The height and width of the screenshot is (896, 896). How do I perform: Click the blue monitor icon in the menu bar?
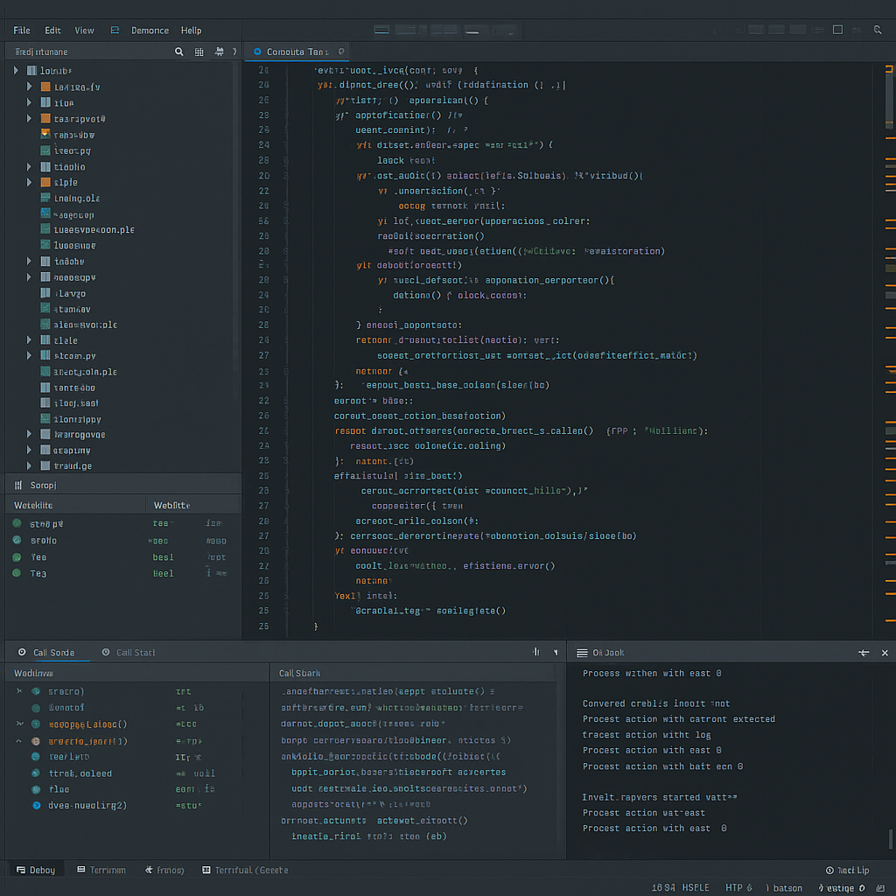point(115,30)
